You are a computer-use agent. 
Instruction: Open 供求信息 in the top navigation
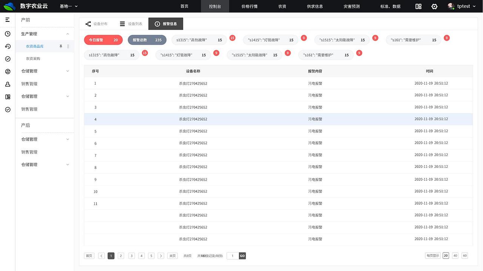(315, 6)
